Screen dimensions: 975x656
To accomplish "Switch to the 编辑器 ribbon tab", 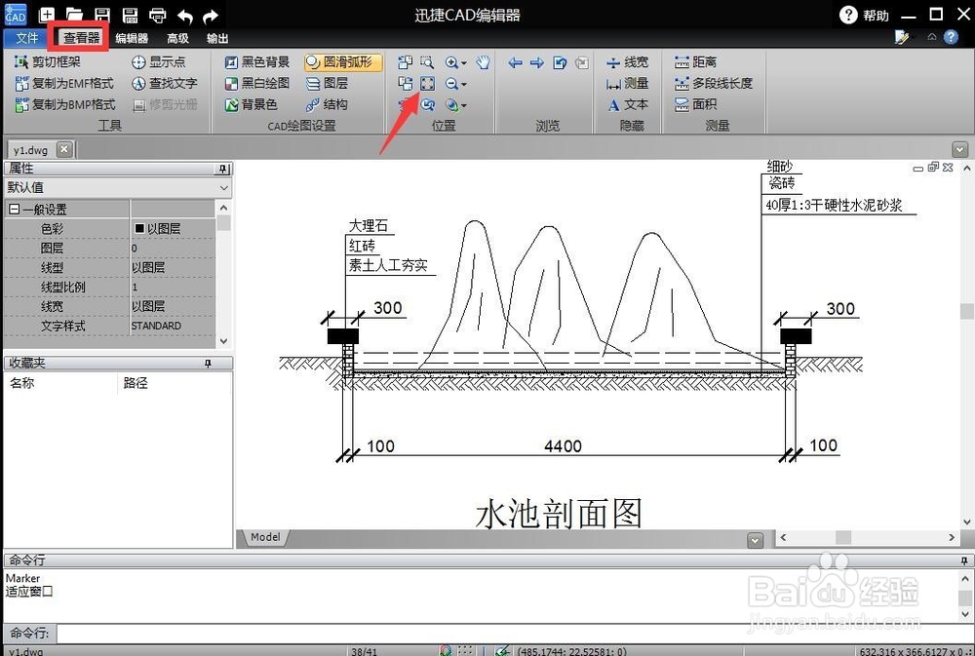I will coord(131,38).
